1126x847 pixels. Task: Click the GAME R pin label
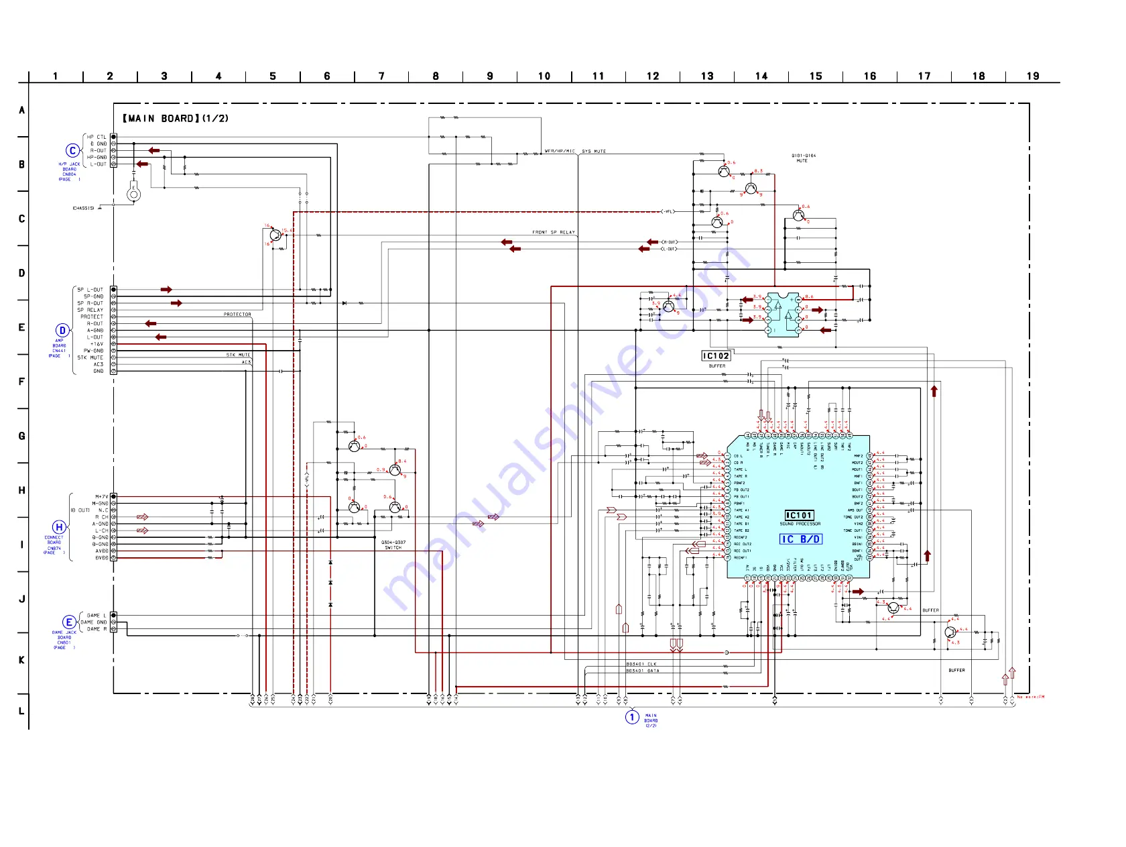[97, 629]
